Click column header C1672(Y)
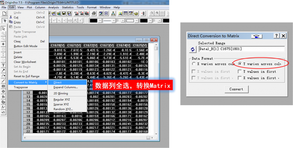The height and width of the screenshot is (148, 293). pyautogui.click(x=90, y=45)
